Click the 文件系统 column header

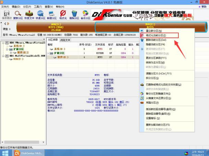pyautogui.click(x=100, y=45)
